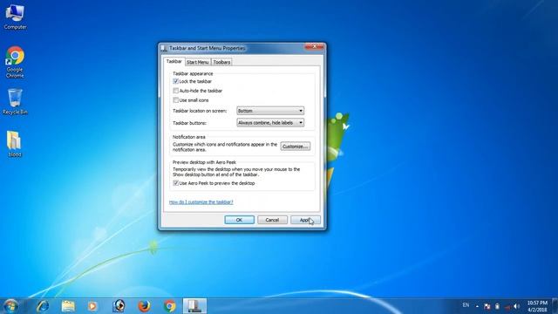Open the 'Taskbar location on screen' dropdown
The width and height of the screenshot is (558, 314).
[270, 111]
